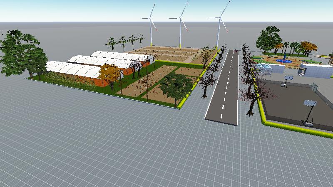
Task: Click the far basketball hoop on the court
Action: point(287,79)
